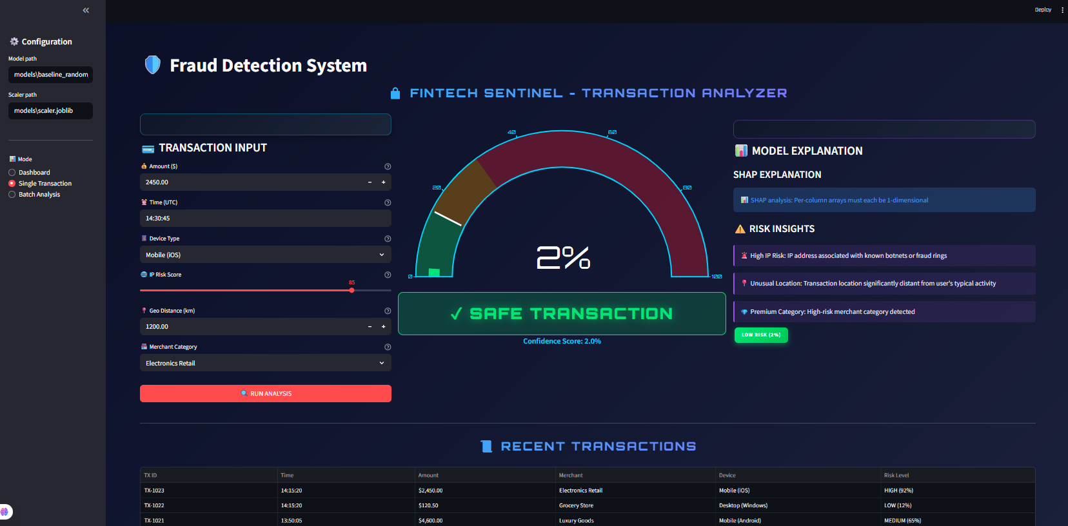Image resolution: width=1068 pixels, height=526 pixels.
Task: Sort by the Risk Level column header
Action: tap(896, 475)
